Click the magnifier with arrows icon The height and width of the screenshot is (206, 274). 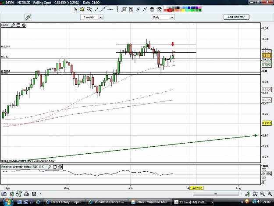tap(255, 194)
